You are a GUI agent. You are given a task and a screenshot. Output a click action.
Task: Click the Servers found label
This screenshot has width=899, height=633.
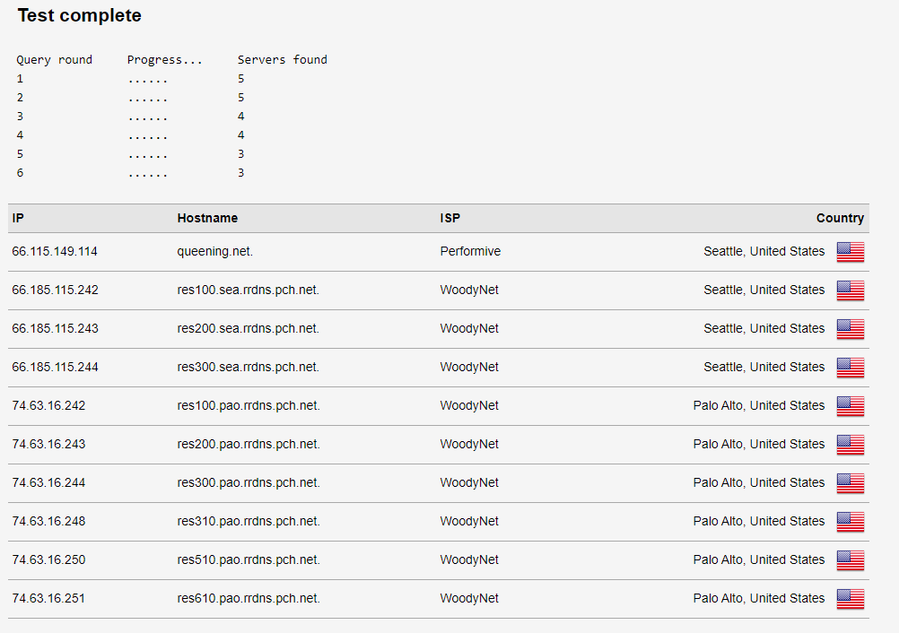(282, 59)
